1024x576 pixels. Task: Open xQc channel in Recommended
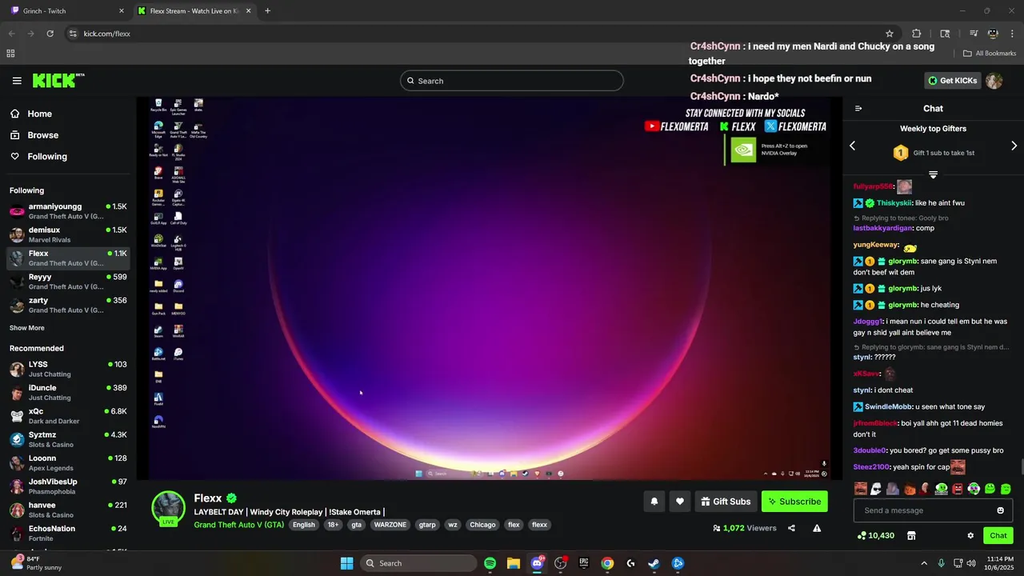point(68,416)
